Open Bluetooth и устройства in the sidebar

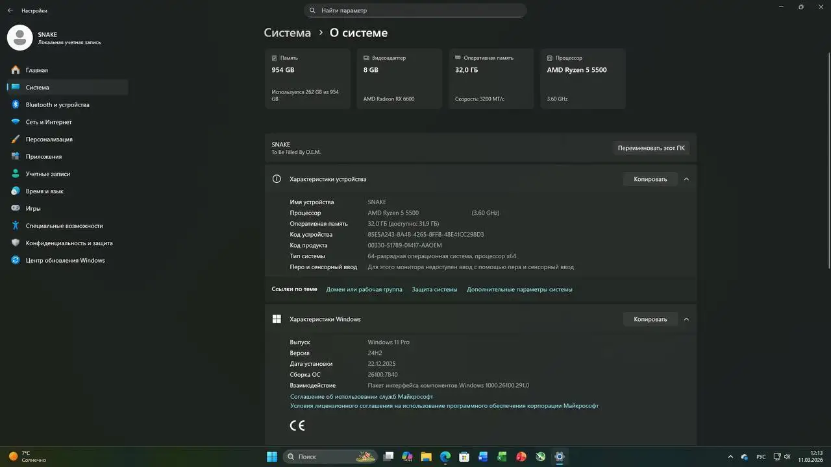tap(57, 104)
